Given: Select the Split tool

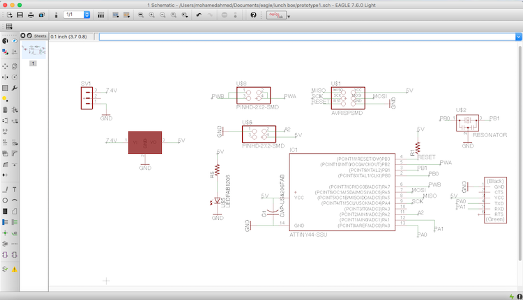Looking at the screenshot, I should 5,164.
